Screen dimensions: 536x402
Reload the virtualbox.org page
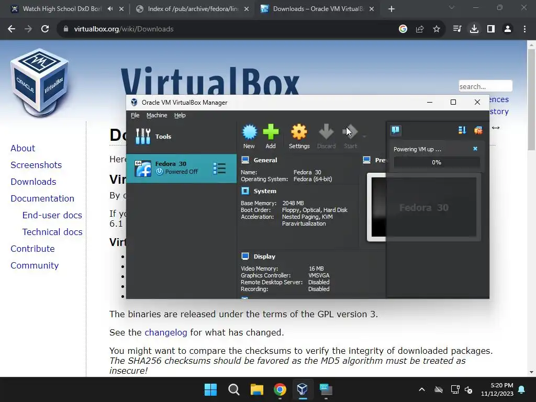45,29
